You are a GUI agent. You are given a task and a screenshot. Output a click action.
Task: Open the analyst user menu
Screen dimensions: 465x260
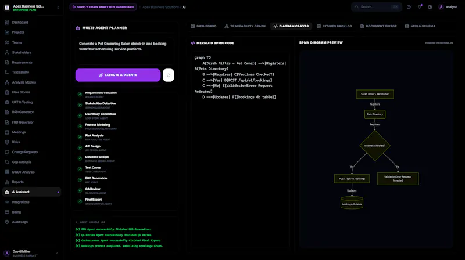(448, 7)
